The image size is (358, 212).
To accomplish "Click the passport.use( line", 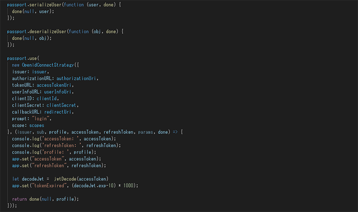I will tap(23, 58).
